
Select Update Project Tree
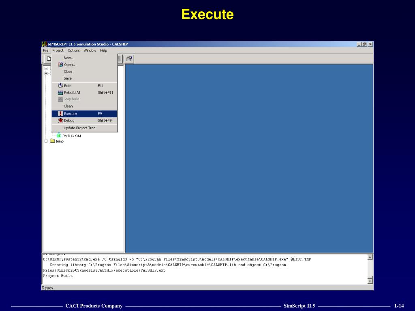(x=84, y=128)
